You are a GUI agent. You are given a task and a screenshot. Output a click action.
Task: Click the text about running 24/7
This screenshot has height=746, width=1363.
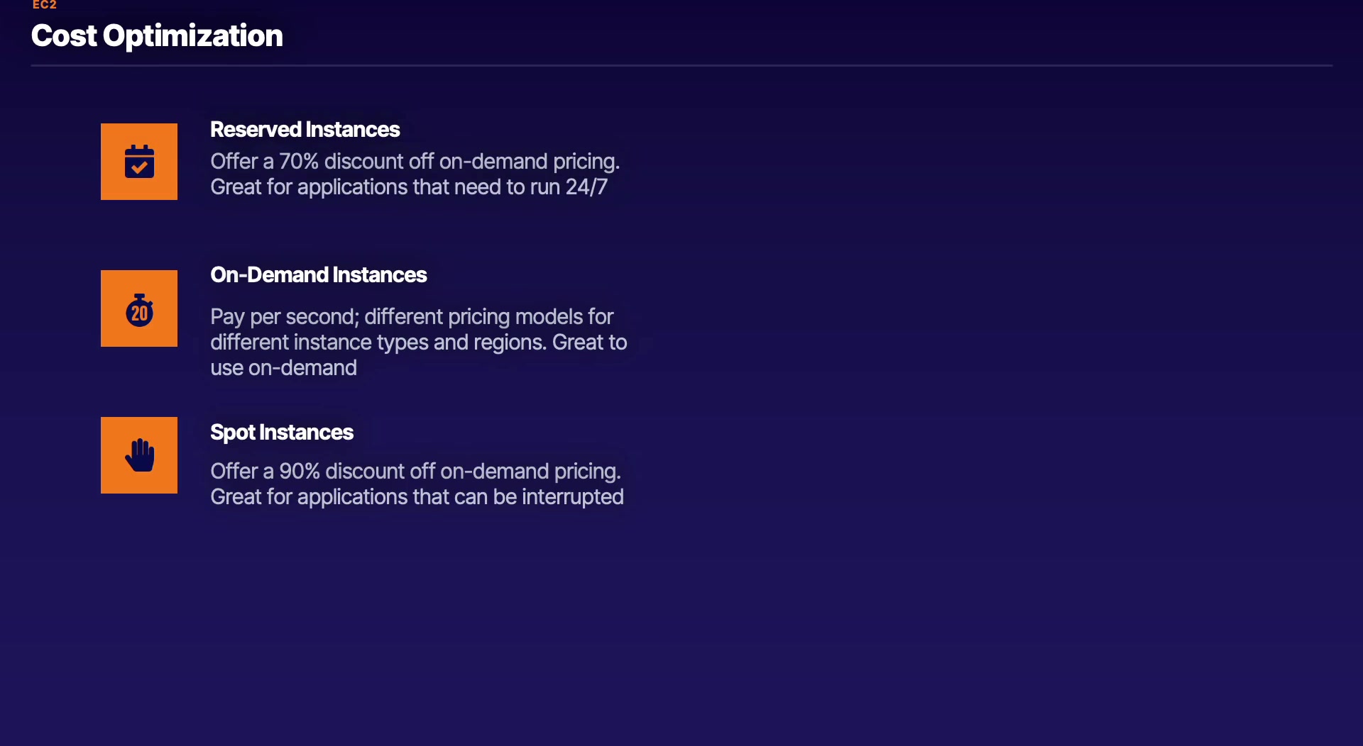pos(408,187)
